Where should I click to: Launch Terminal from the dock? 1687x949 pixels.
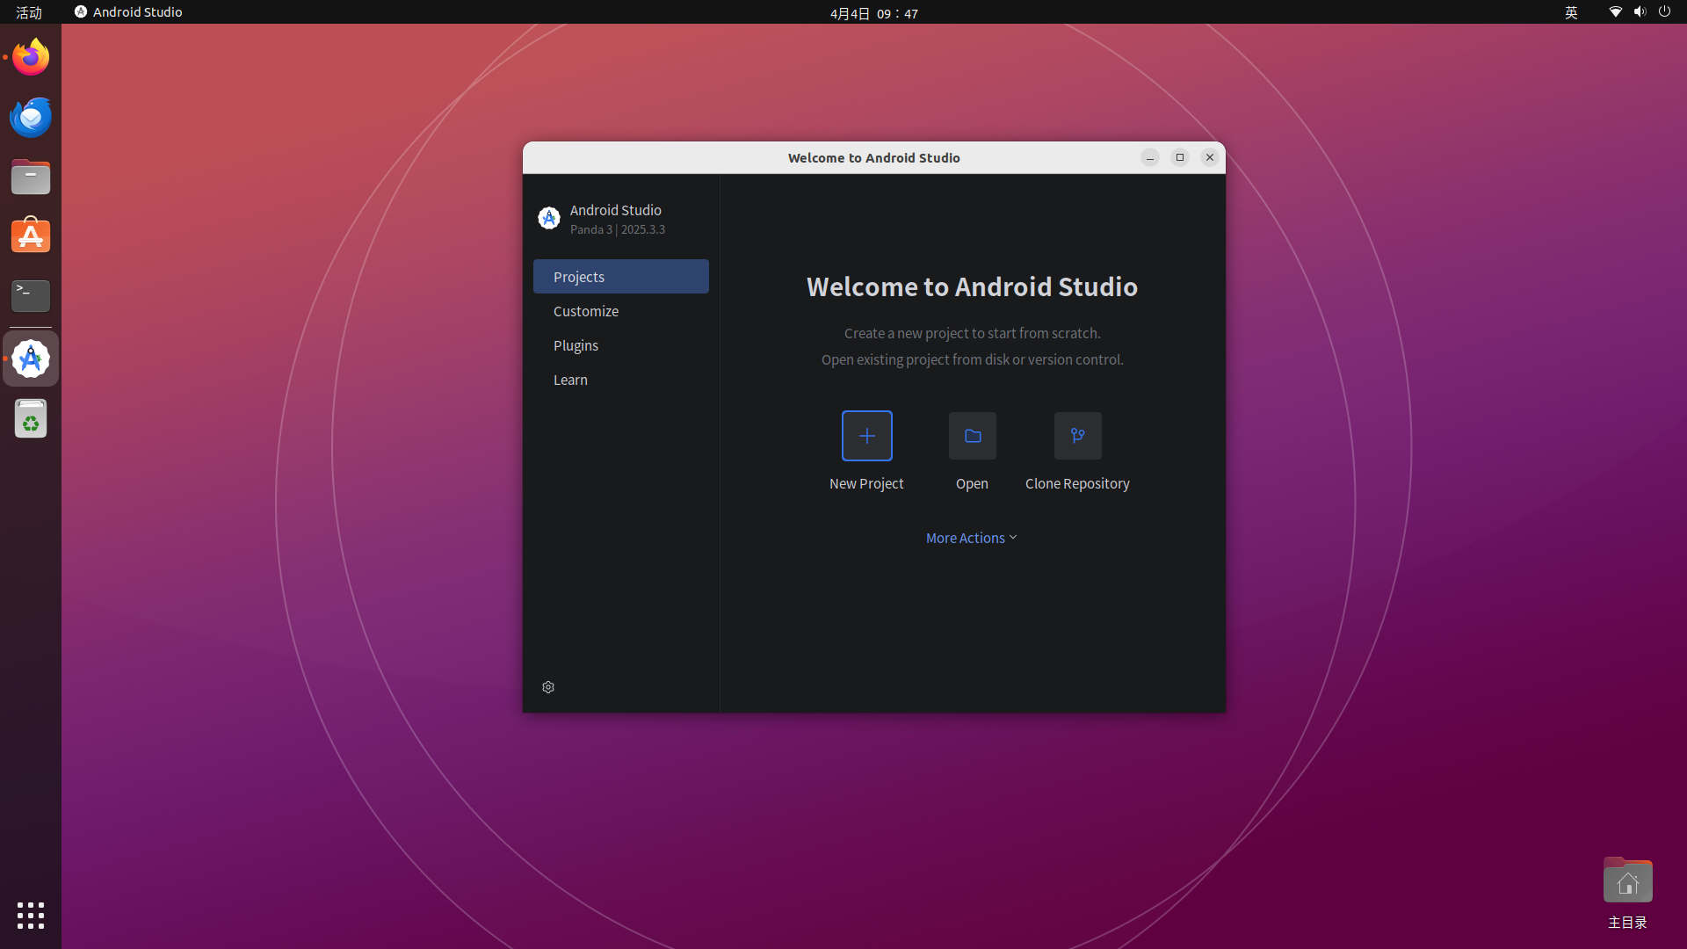[31, 296]
